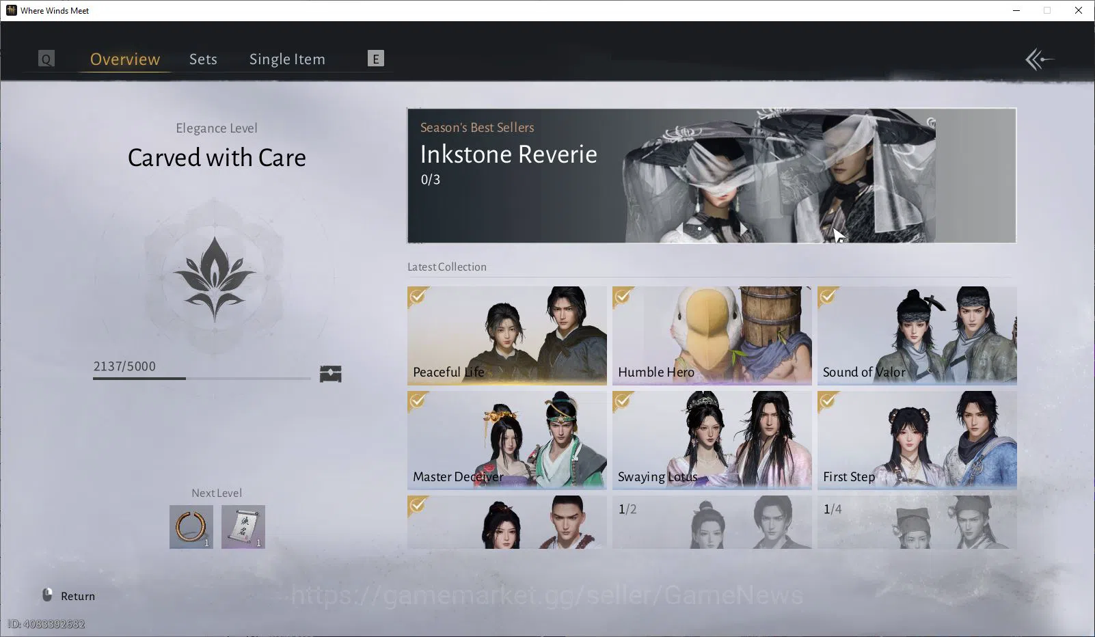This screenshot has width=1095, height=637.
Task: Open the Master Deceiver collection thumbnail
Action: (506, 440)
